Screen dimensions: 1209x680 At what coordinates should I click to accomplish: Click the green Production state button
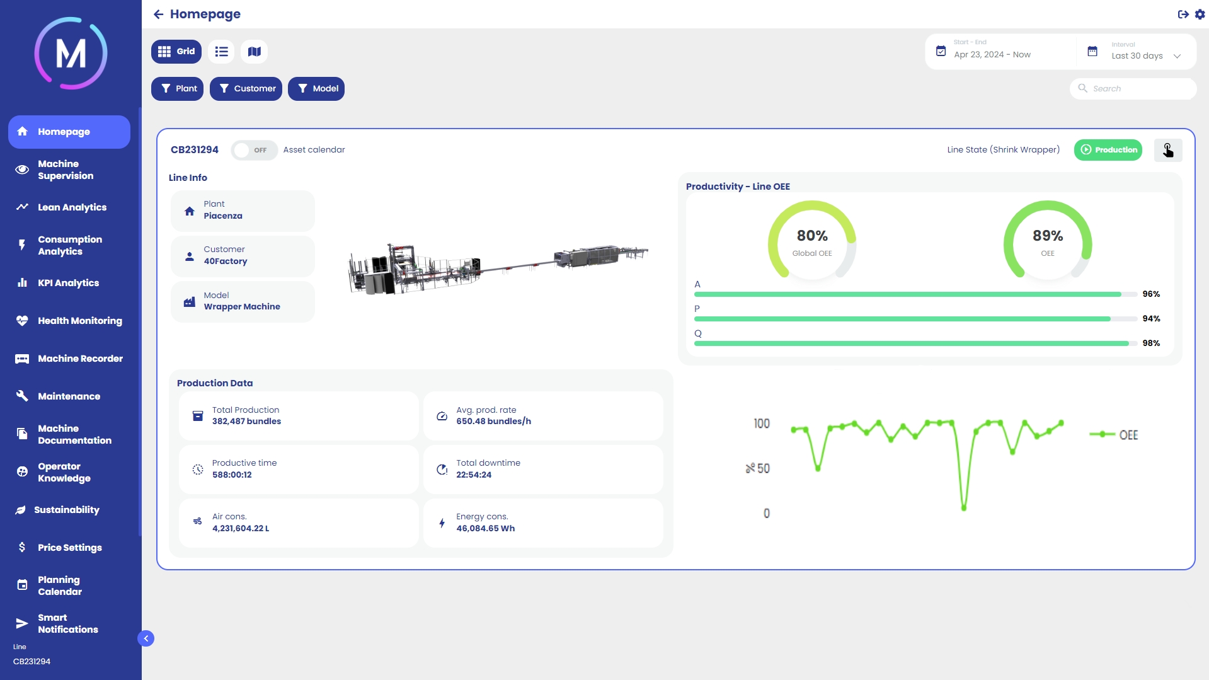point(1108,150)
